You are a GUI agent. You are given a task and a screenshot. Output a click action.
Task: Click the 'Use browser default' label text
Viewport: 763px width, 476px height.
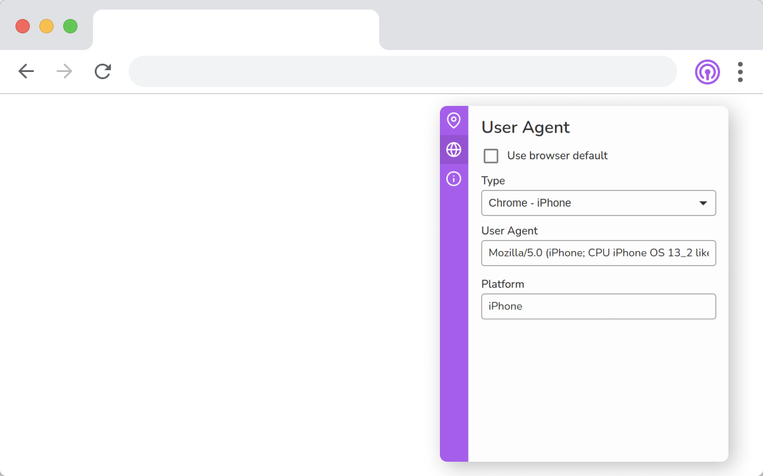557,156
